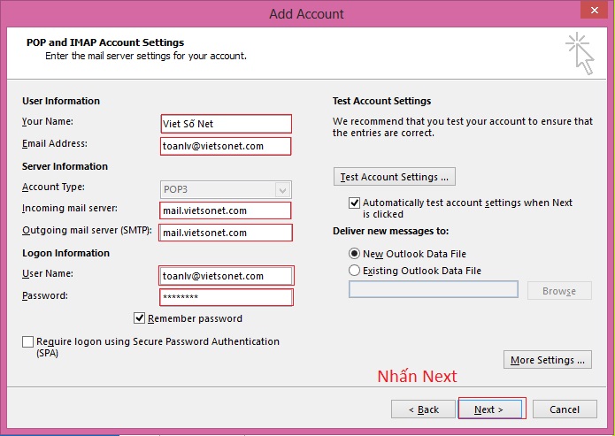Click the Incoming mail server field
The height and width of the screenshot is (436, 615).
click(226, 210)
